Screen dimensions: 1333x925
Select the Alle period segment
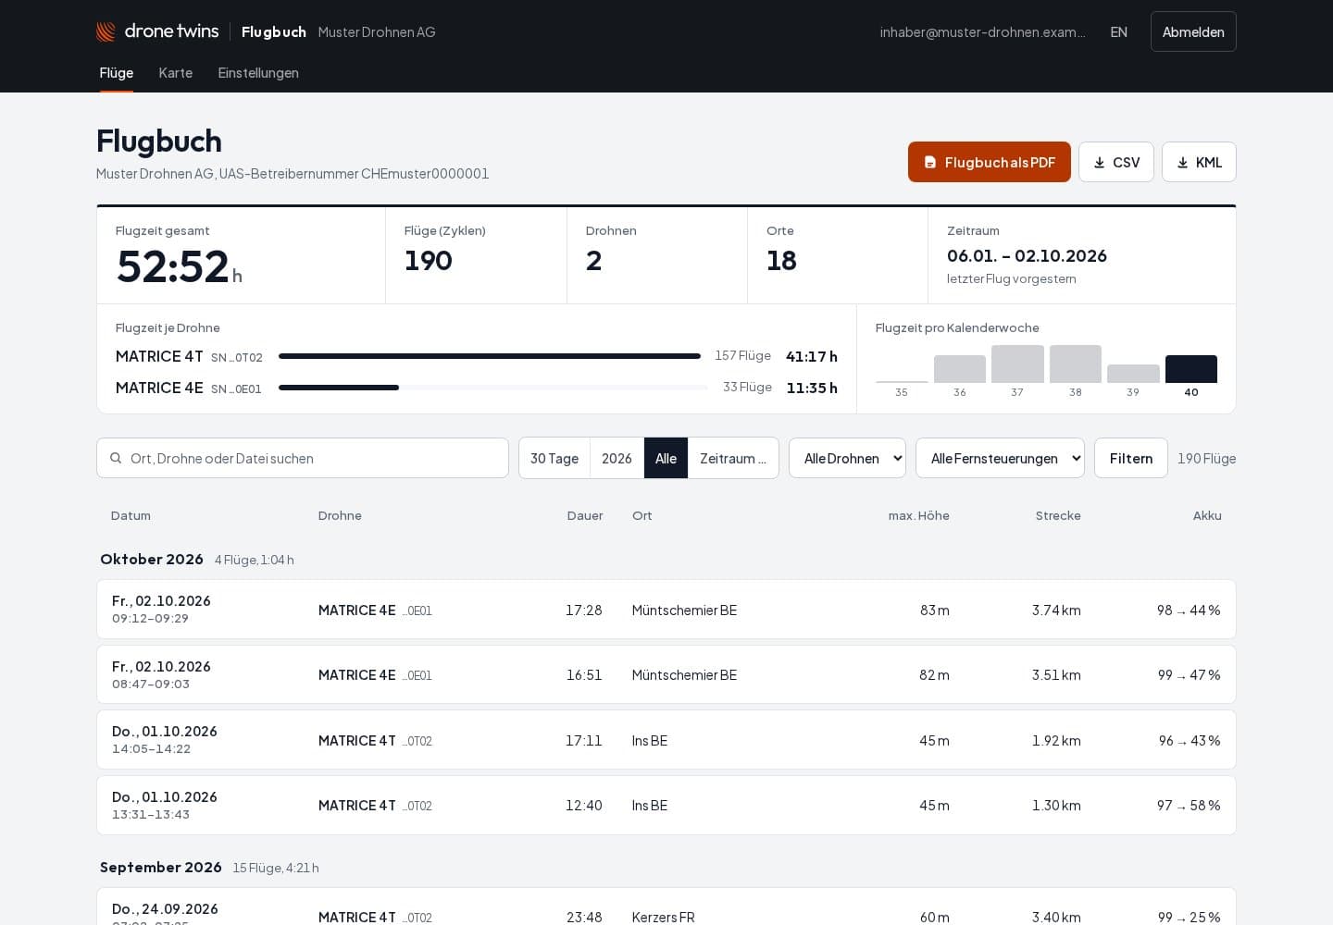coord(666,458)
